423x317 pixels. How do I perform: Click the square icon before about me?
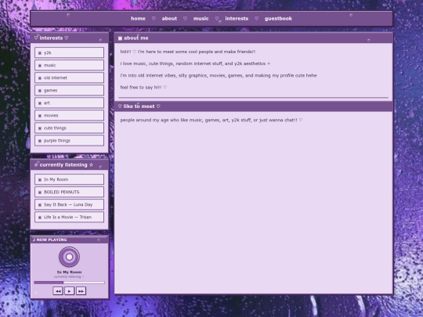120,38
